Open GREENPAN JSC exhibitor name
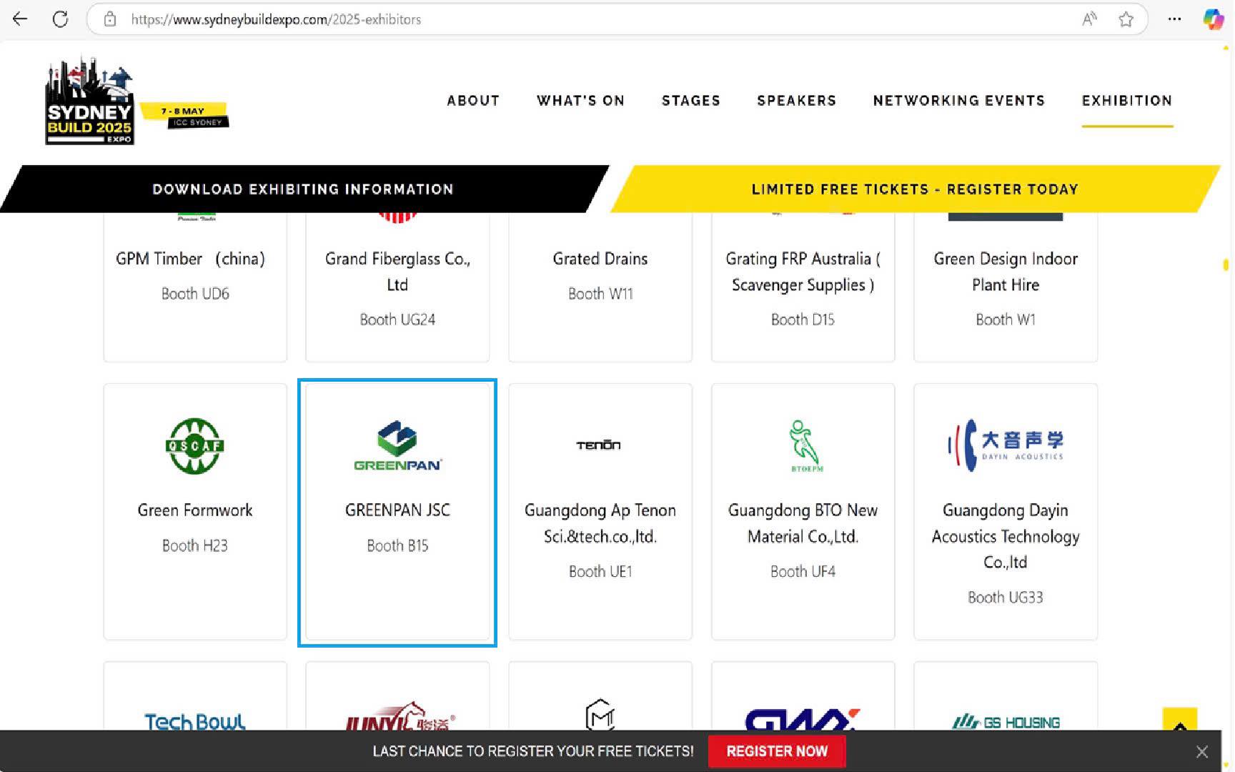The height and width of the screenshot is (772, 1235). (397, 510)
